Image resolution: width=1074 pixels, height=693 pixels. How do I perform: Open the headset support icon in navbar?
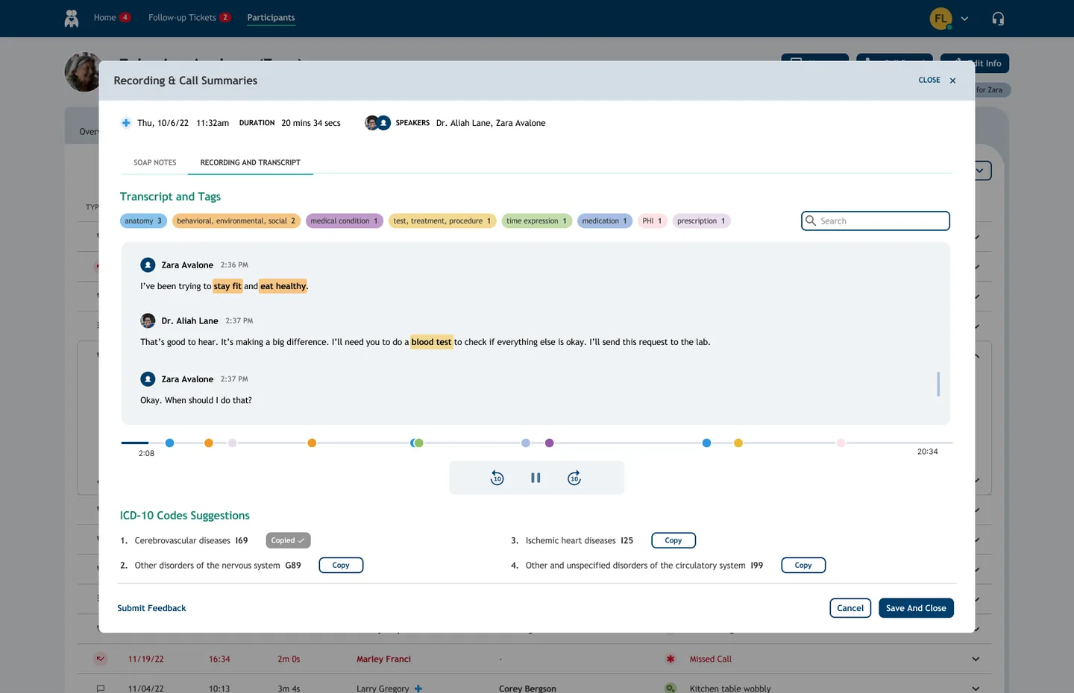click(998, 18)
